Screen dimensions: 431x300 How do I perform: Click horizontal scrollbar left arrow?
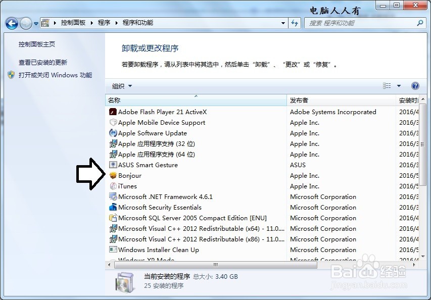[110, 265]
